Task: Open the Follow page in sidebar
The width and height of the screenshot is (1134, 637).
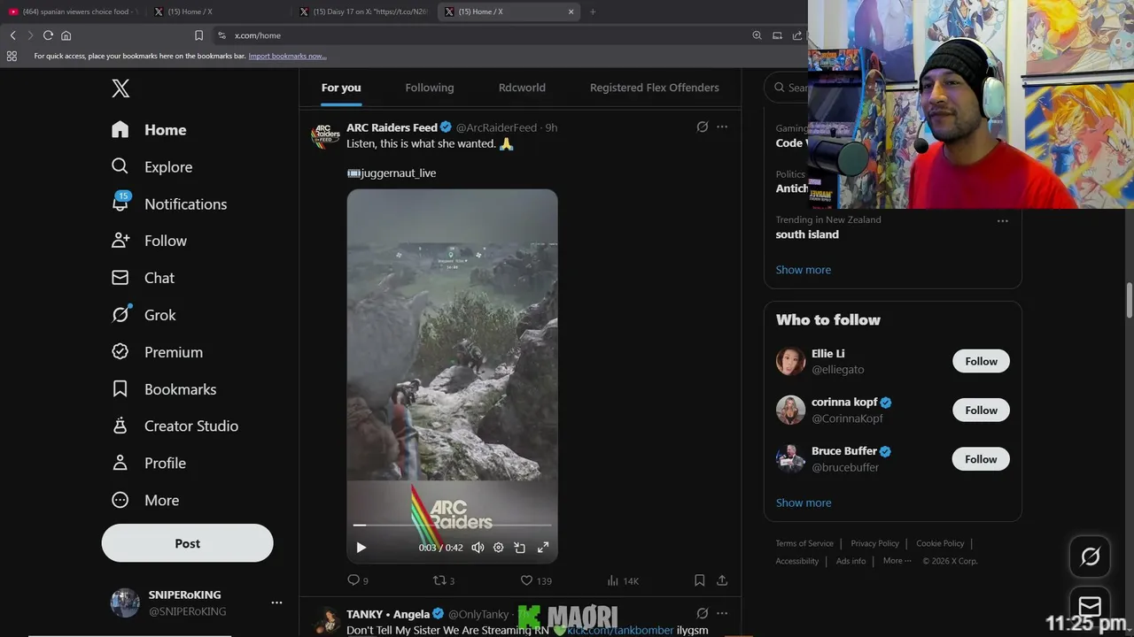Action: 149,241
